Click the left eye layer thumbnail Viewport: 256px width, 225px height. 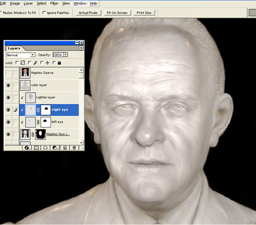coord(31,122)
